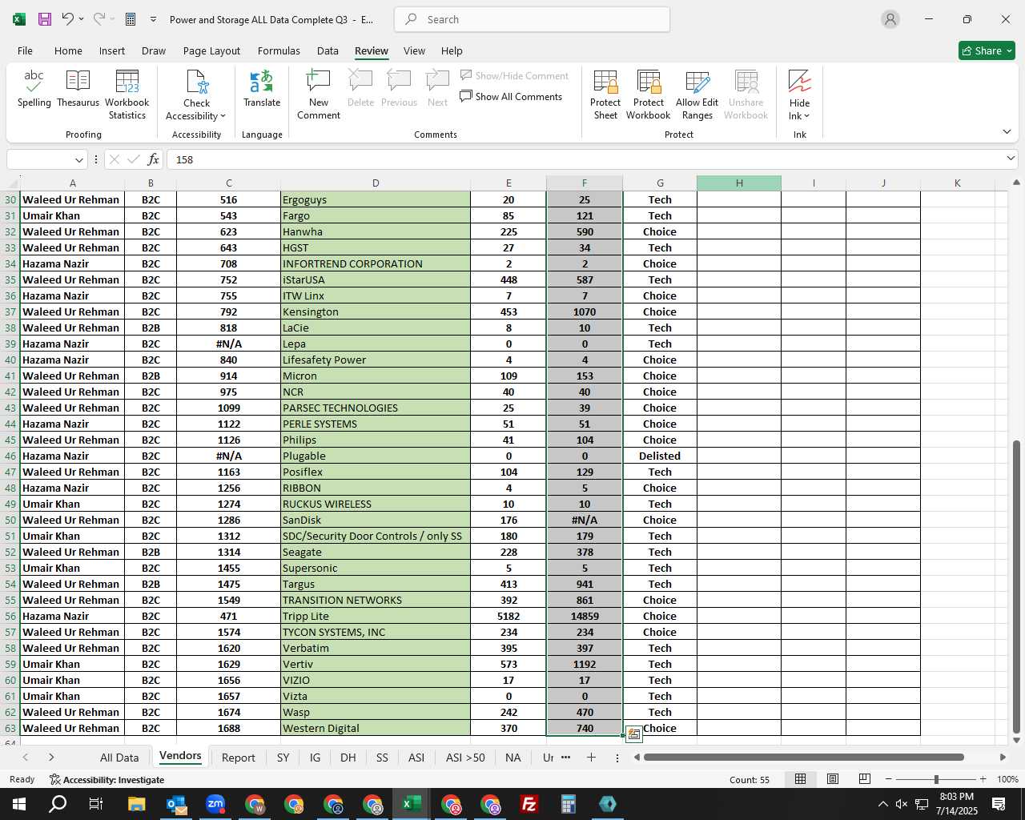Zoom in with the plus button
This screenshot has height=820, width=1025.
click(983, 779)
